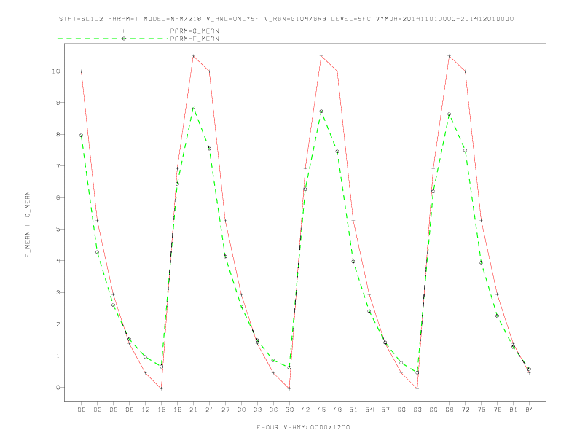Click the y-axis tick label 4
577x446 pixels.
click(58, 261)
